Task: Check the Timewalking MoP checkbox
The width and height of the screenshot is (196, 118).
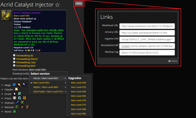Action: [x=14, y=66]
